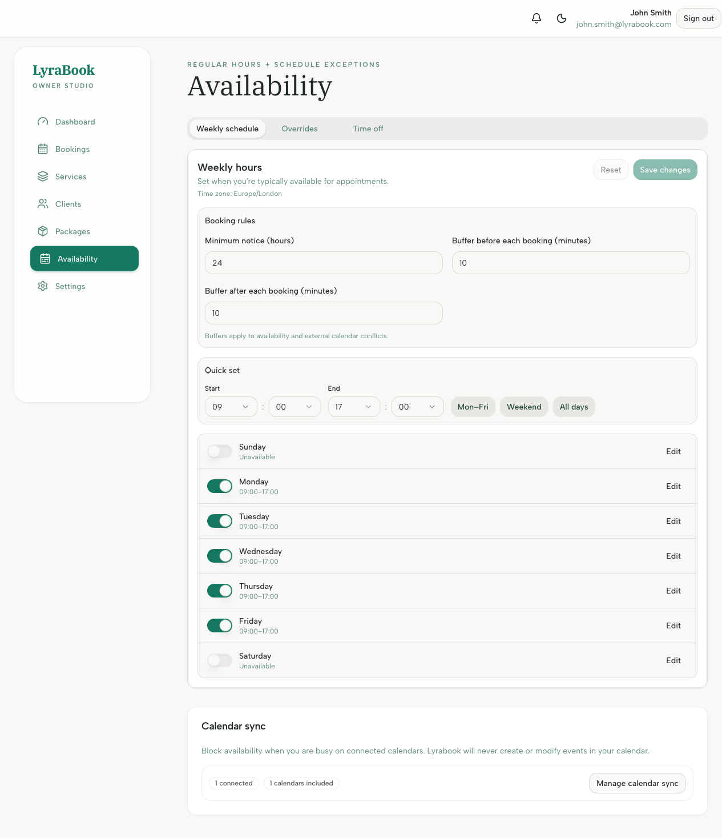The image size is (722, 838).
Task: Enable availability for Sunday
Action: click(x=219, y=451)
